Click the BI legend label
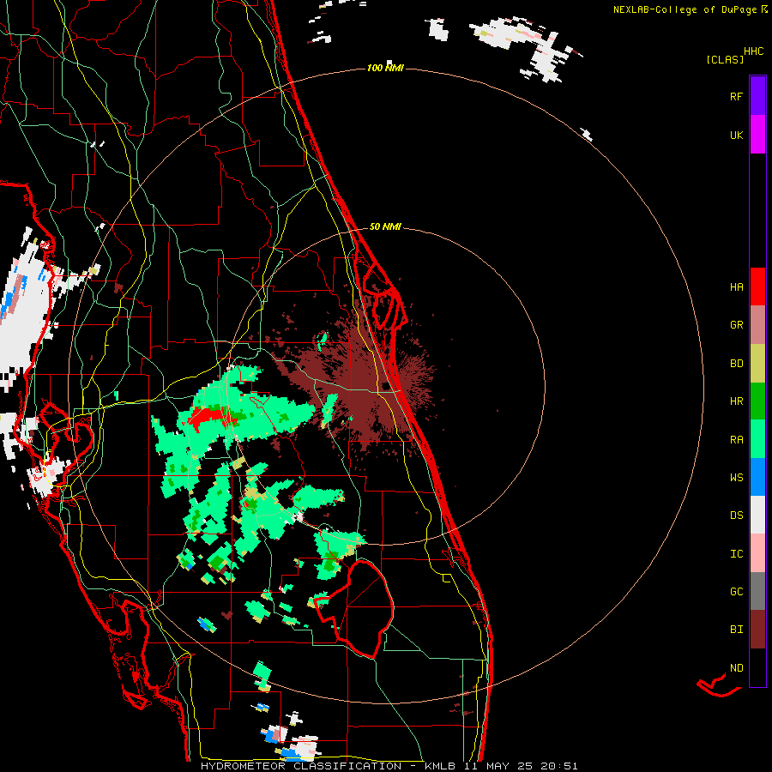This screenshot has height=772, width=772. [736, 630]
